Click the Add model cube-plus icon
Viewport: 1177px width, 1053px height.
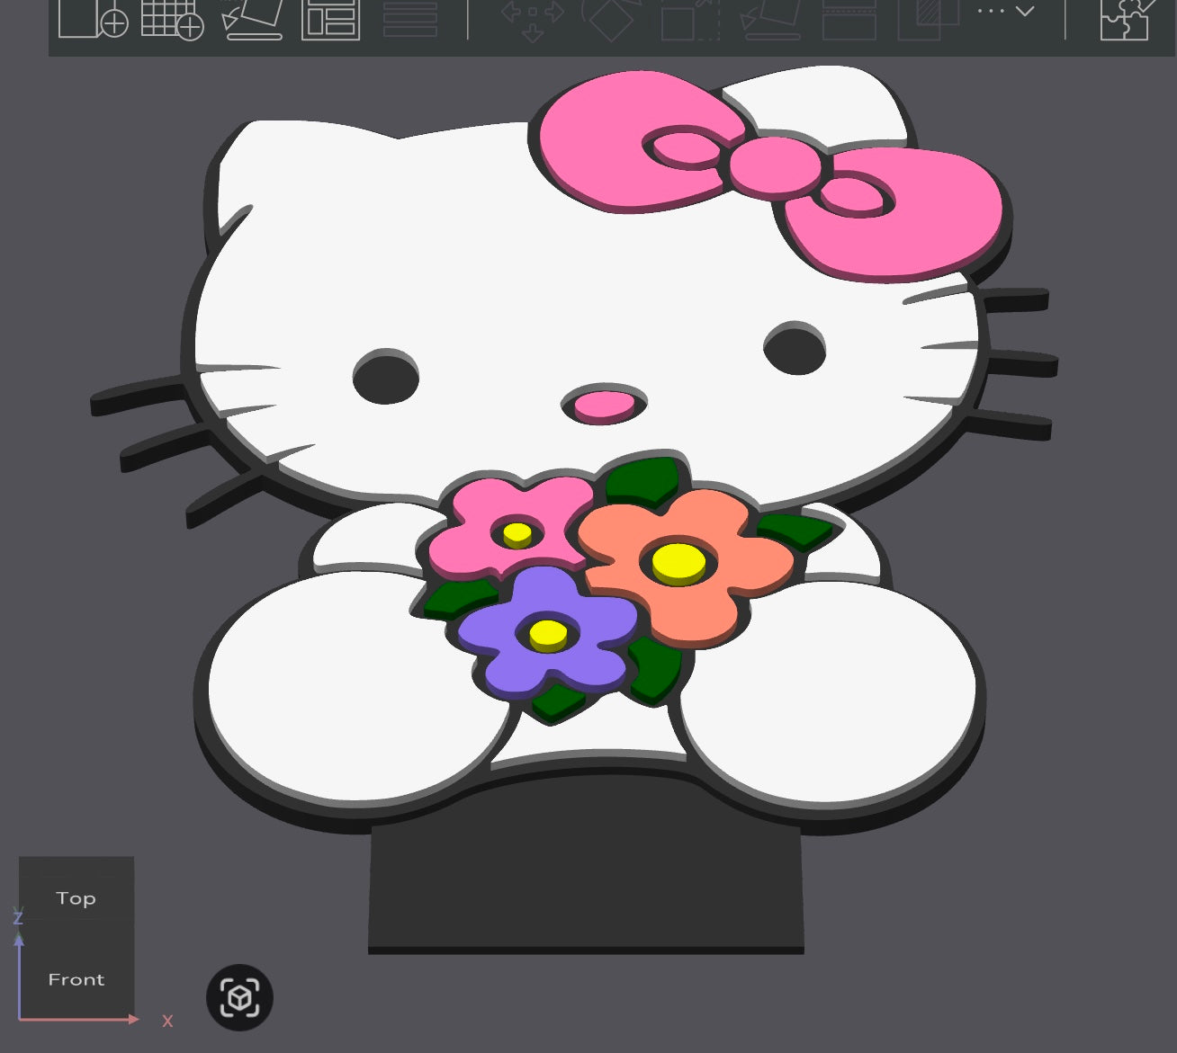coord(93,18)
